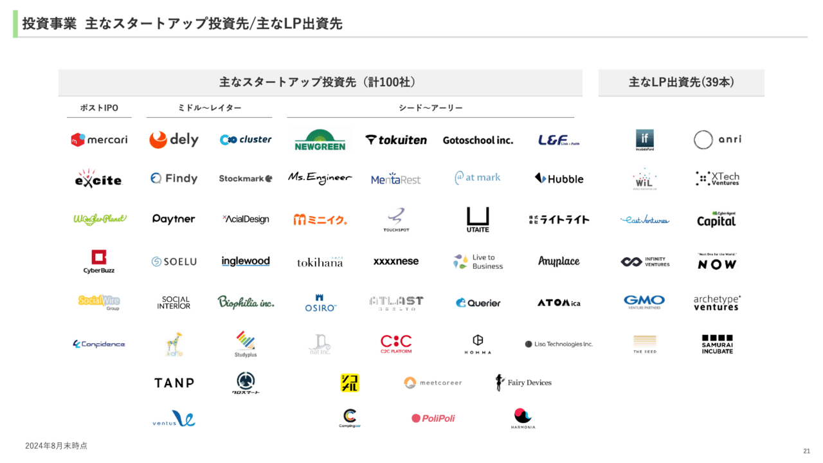Click the CyberBuzz logo
The image size is (823, 463).
click(99, 262)
